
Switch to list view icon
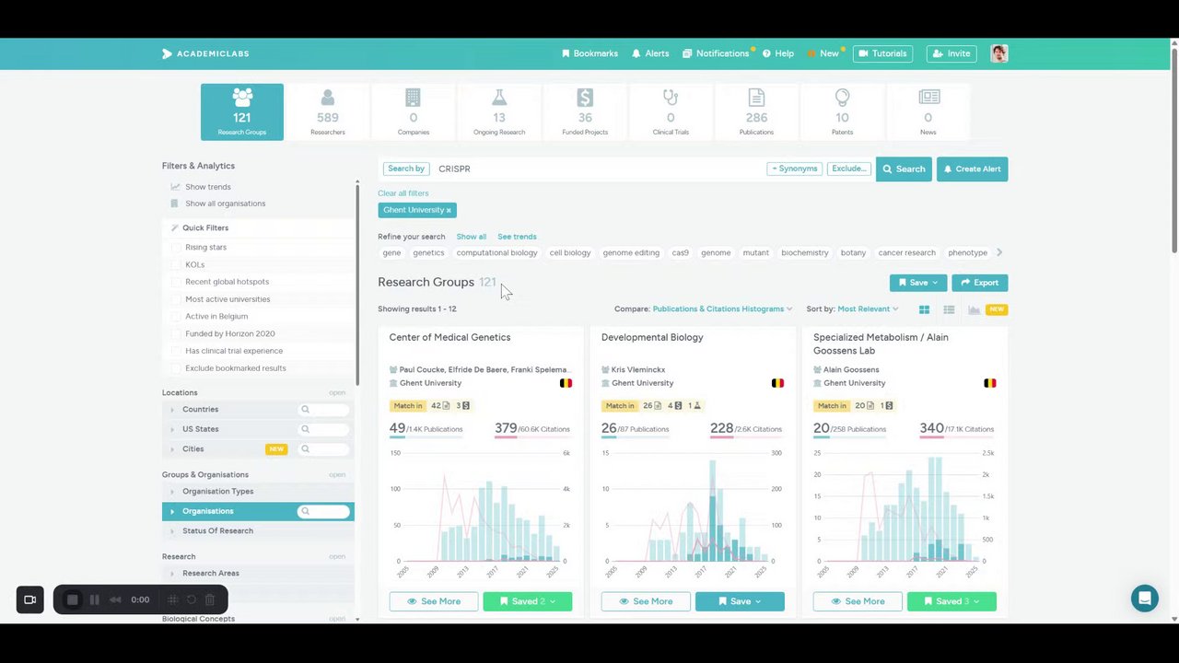(x=949, y=309)
